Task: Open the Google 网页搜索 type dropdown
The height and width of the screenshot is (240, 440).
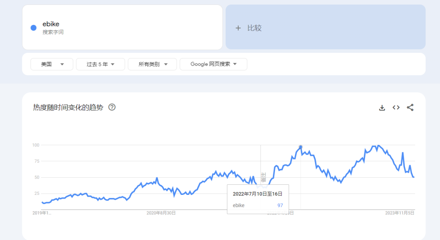Action: pos(213,64)
